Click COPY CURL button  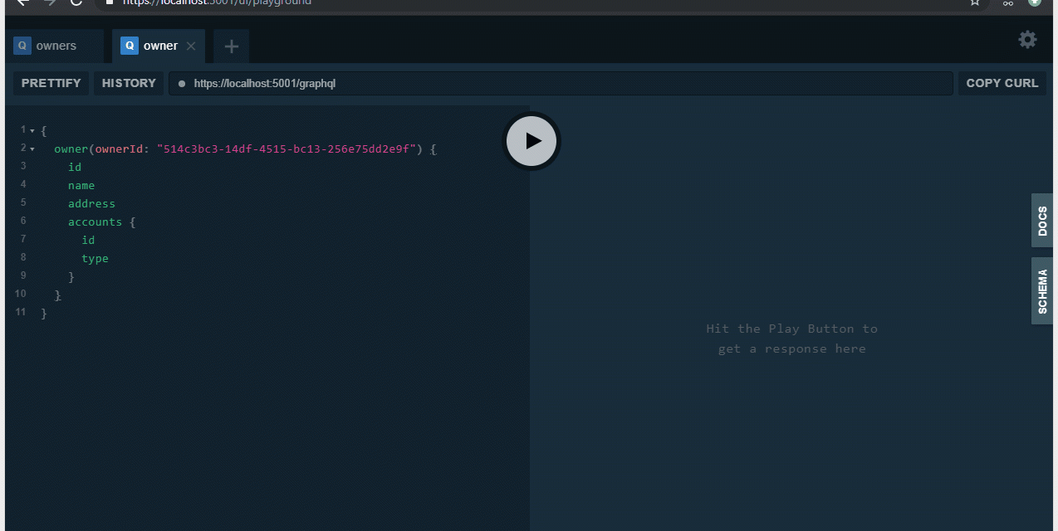pos(1002,83)
